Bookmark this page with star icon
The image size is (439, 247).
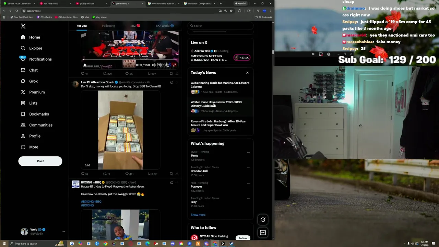pyautogui.click(x=231, y=11)
